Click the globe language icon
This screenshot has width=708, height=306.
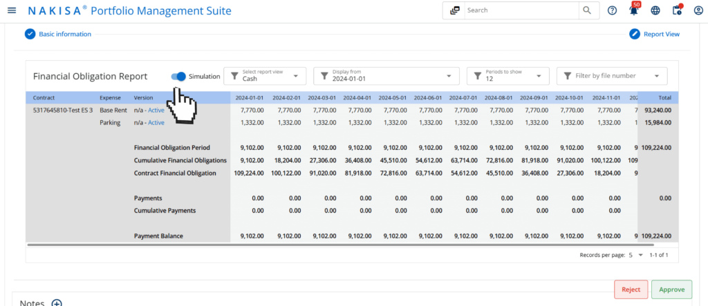(x=655, y=10)
